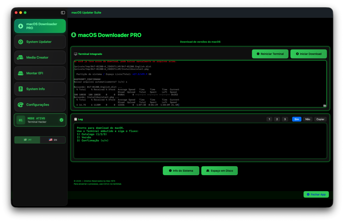Click inside the integrated terminal area
This screenshot has width=344, height=222.
(x=200, y=84)
